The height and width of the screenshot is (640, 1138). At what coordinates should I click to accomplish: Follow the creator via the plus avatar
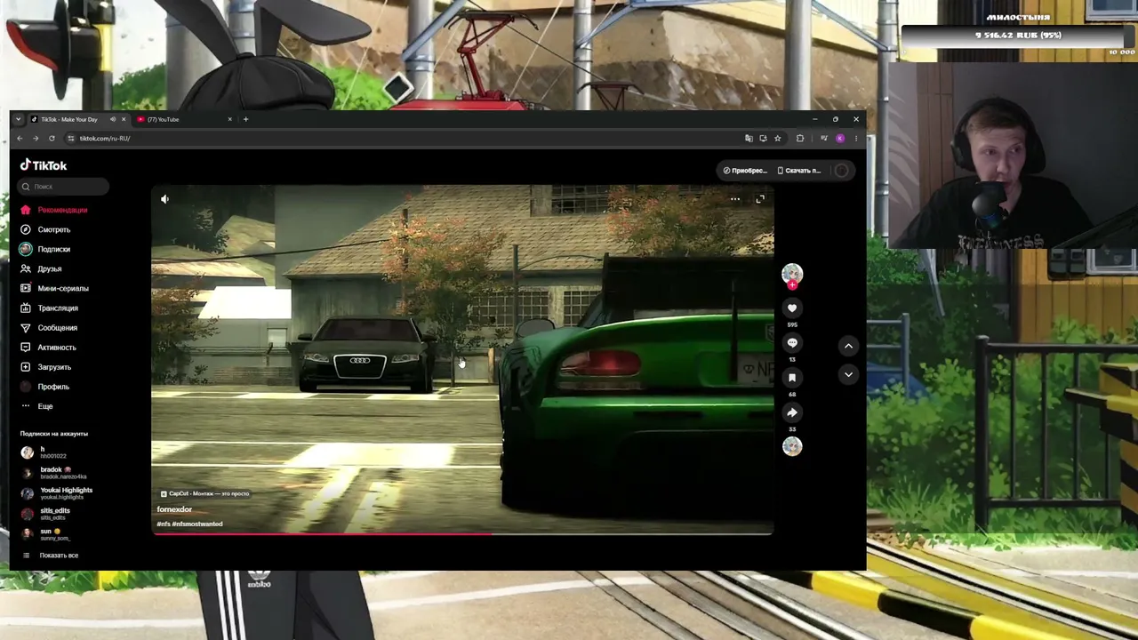tap(792, 284)
